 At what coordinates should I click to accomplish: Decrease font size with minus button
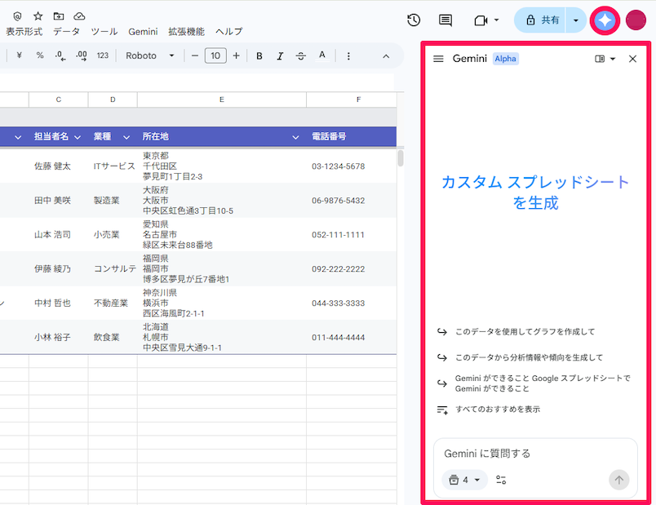pos(194,55)
